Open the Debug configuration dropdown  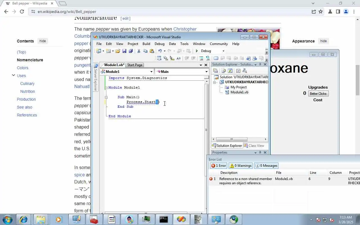point(223,51)
